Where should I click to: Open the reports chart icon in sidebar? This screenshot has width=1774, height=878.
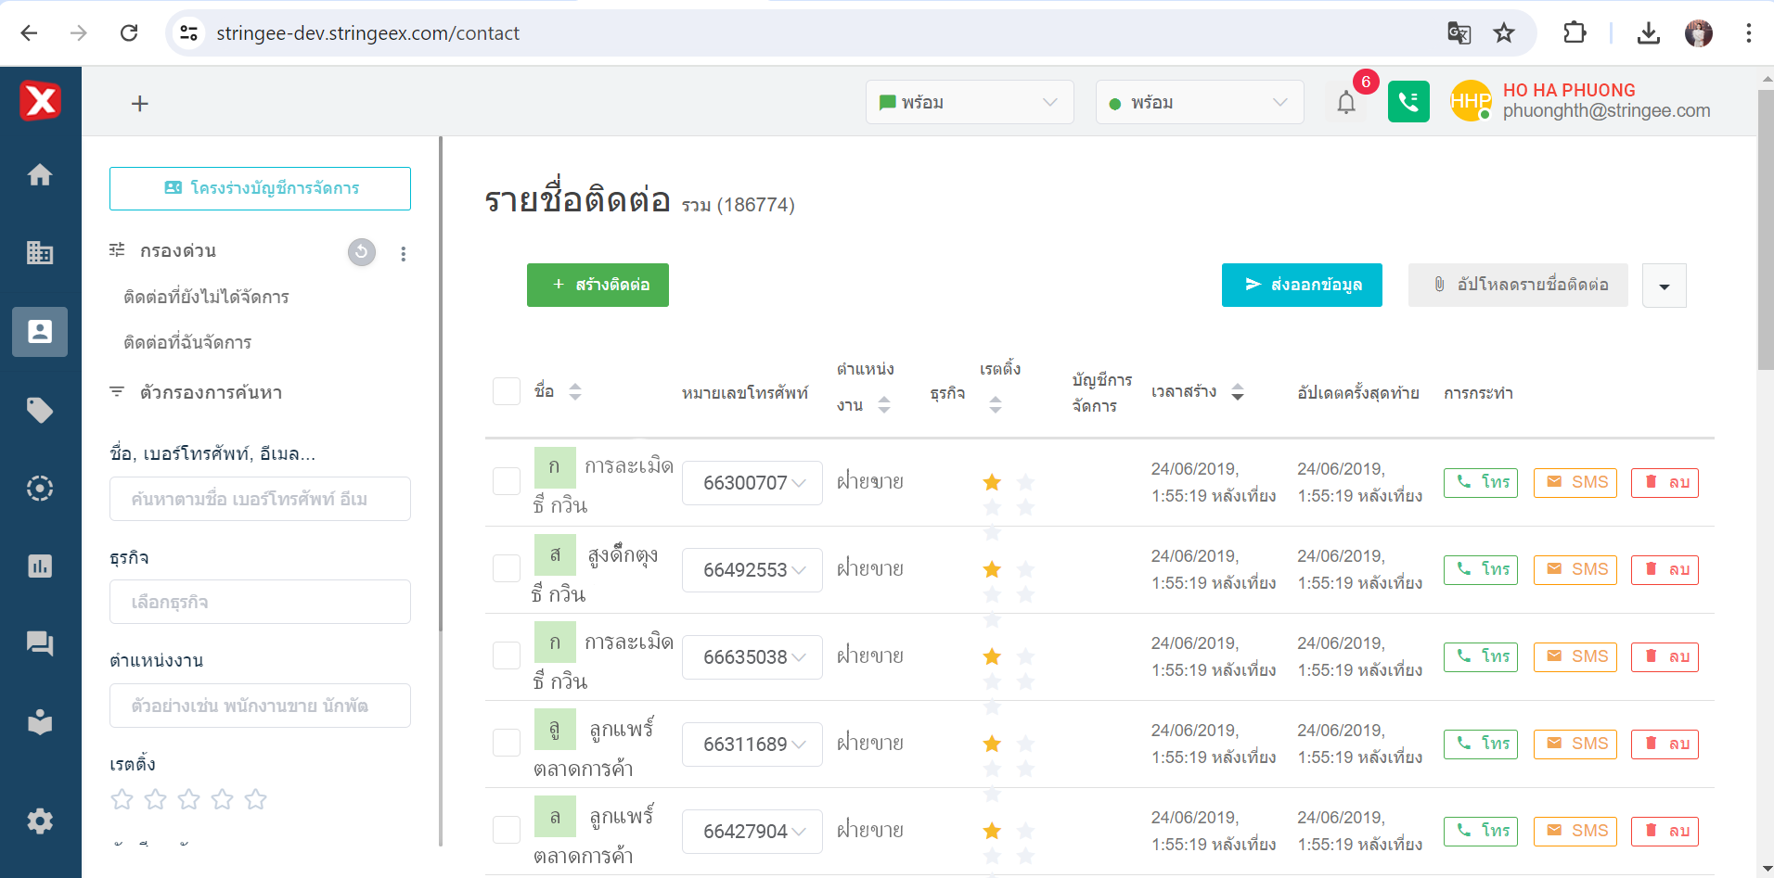(40, 566)
